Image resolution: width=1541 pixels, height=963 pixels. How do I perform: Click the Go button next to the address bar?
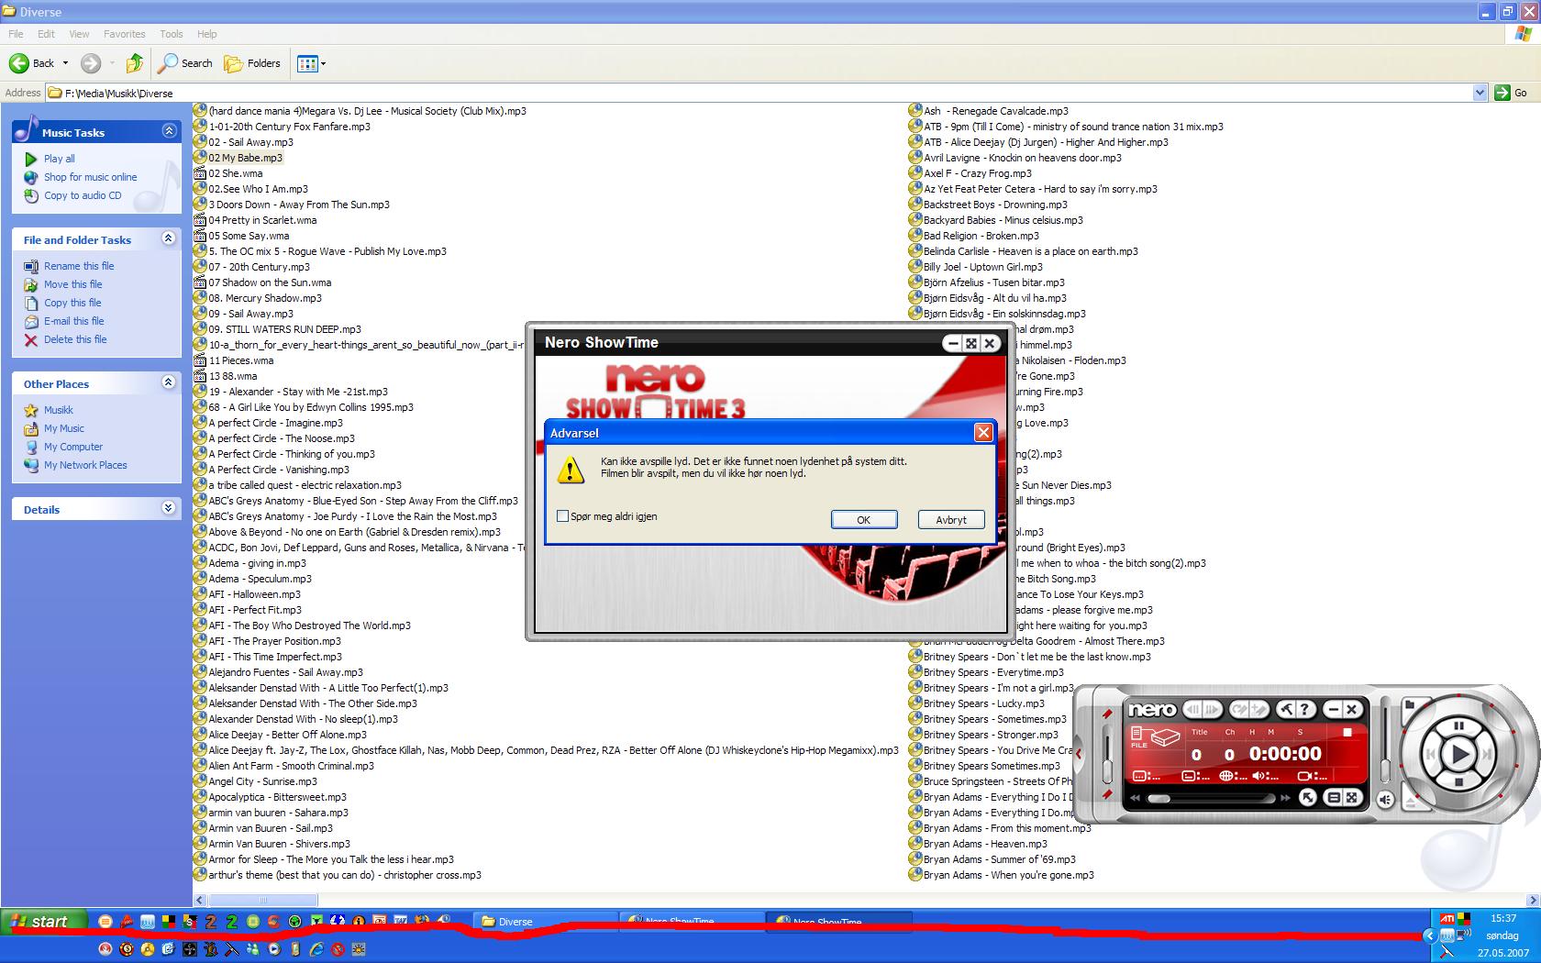[1511, 93]
